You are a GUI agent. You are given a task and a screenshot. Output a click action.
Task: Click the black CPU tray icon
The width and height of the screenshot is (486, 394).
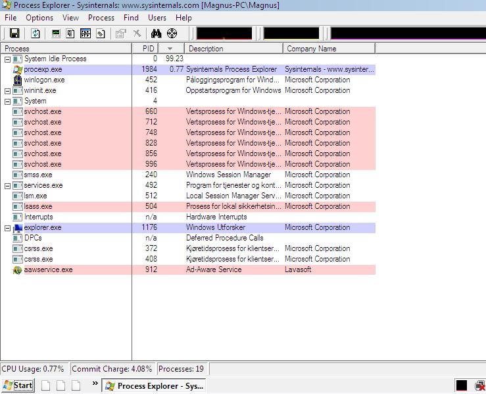(462, 386)
